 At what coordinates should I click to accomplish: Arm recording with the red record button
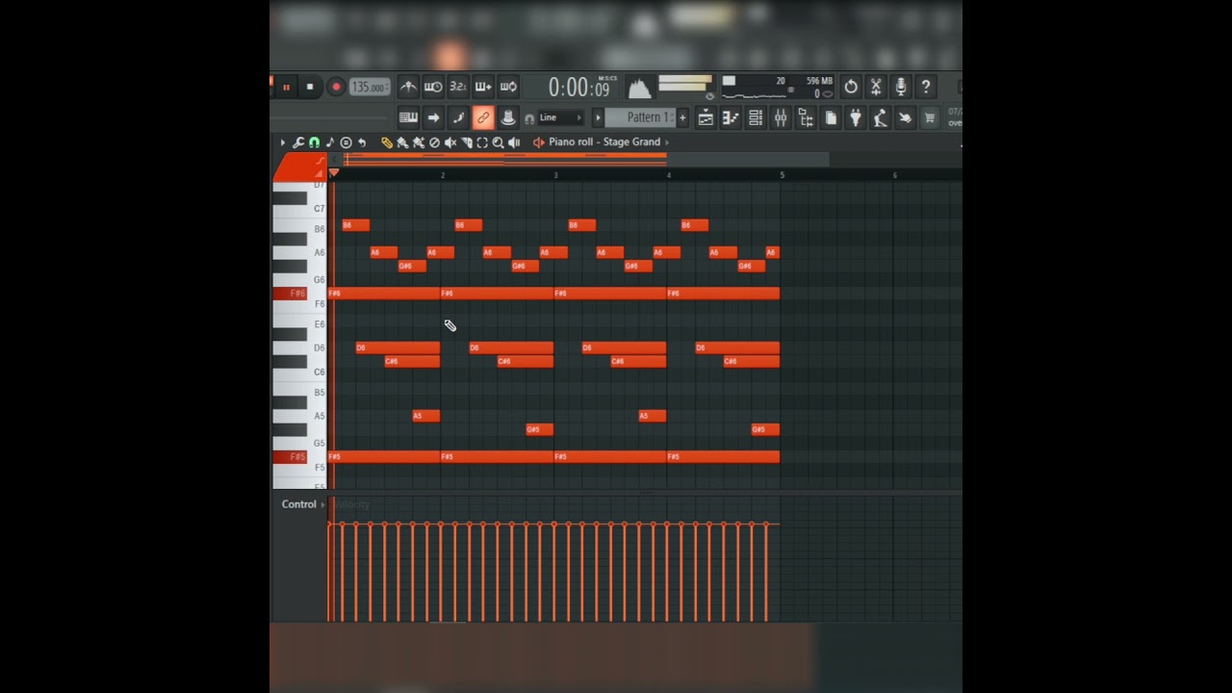click(336, 87)
